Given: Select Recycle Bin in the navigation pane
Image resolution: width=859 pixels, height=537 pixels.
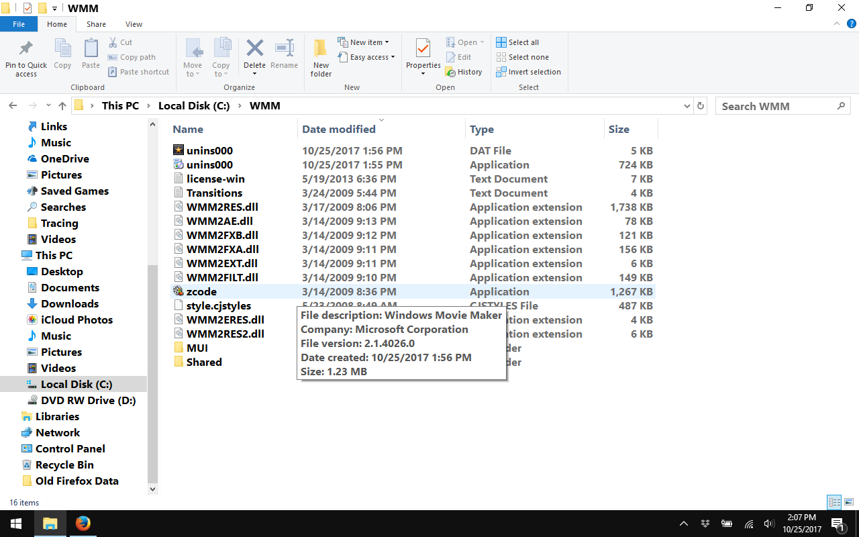Looking at the screenshot, I should [64, 465].
